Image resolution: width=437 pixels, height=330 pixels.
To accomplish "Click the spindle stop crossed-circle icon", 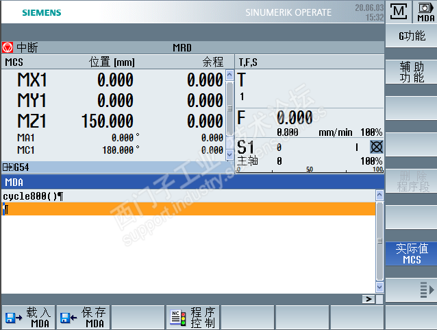I will 376,147.
